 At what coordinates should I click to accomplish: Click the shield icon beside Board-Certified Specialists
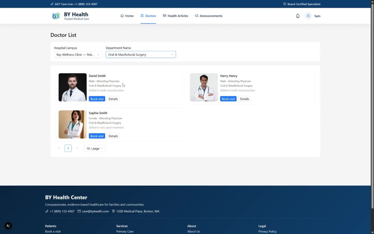pos(285,4)
